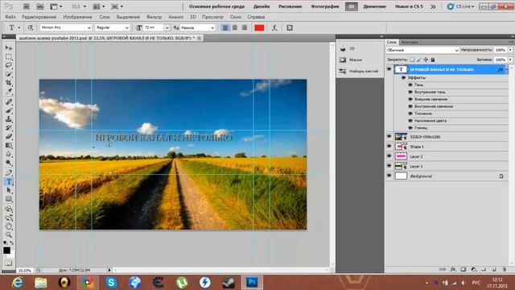Screen dimensions: 515x290
Task: Select the Eraser tool
Action: pos(9,136)
